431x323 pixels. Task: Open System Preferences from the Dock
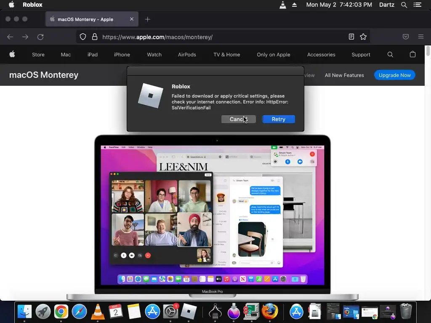coord(170,312)
